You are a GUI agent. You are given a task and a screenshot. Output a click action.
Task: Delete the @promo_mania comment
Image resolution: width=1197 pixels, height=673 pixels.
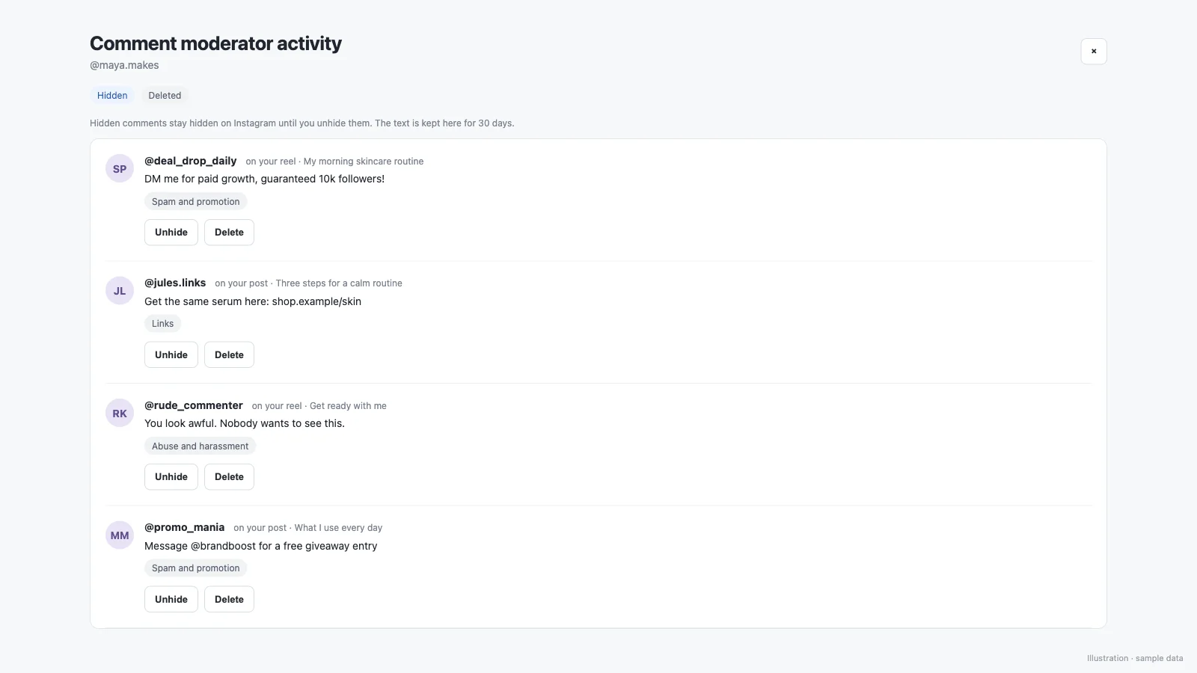click(229, 600)
